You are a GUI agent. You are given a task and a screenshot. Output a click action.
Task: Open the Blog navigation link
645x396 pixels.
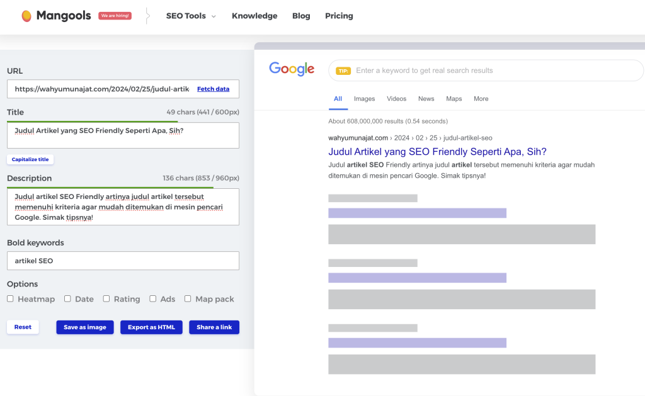tap(301, 16)
